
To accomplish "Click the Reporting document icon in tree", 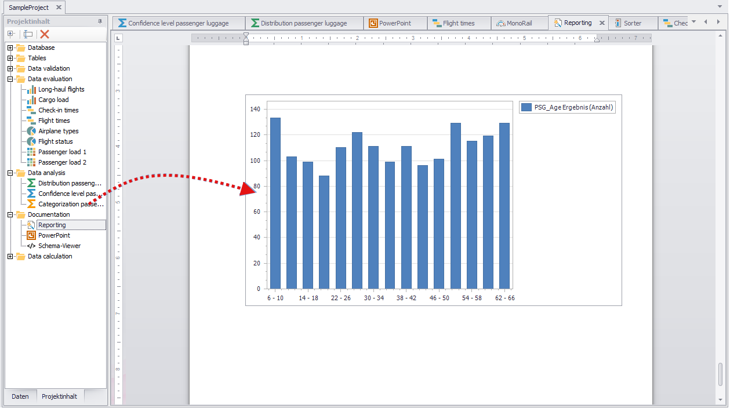I will coord(31,225).
